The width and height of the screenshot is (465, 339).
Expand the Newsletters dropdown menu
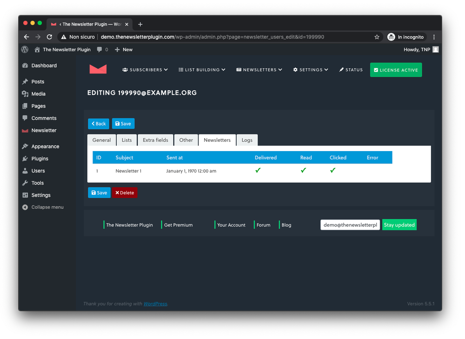(x=259, y=70)
